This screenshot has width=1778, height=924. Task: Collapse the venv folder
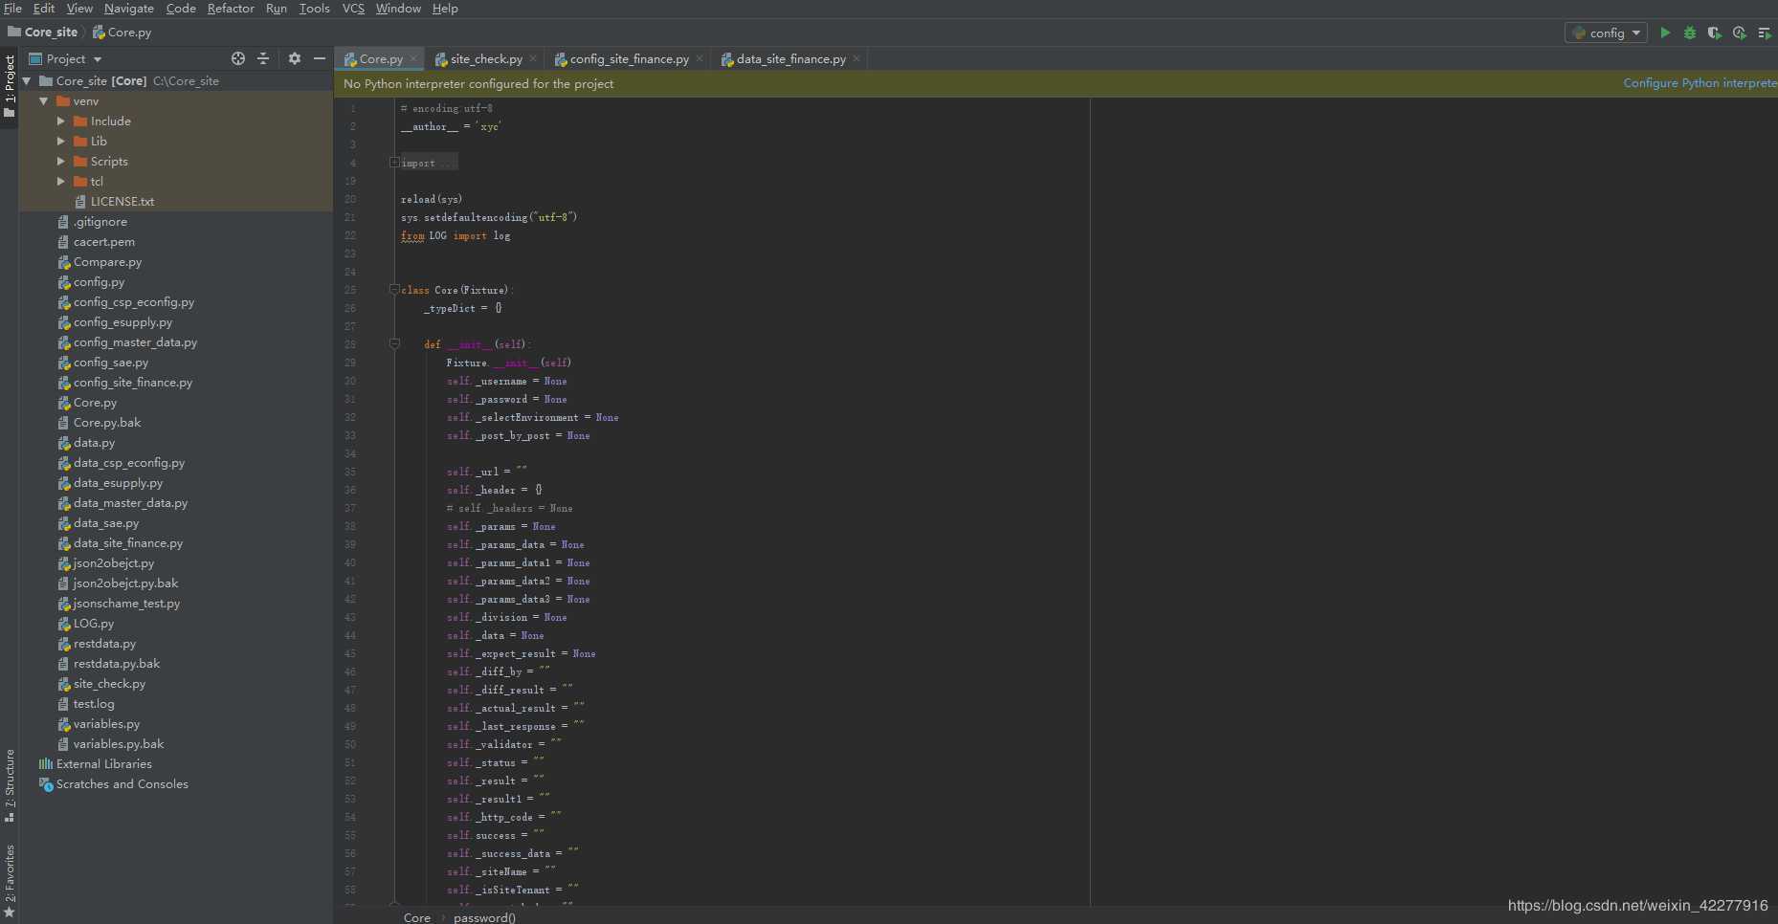coord(44,101)
